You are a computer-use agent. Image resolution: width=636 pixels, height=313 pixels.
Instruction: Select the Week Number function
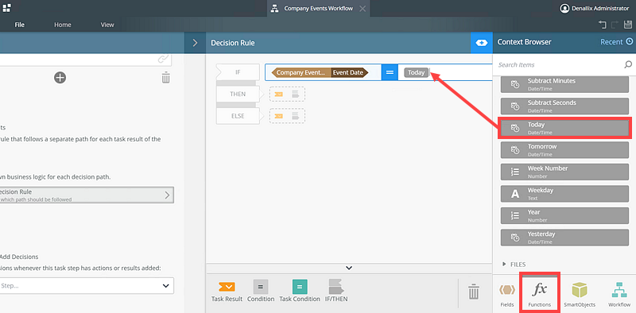(x=564, y=172)
